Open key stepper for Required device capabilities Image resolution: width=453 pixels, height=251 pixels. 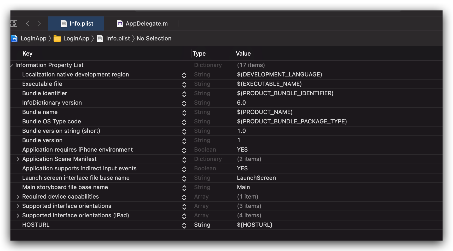184,197
